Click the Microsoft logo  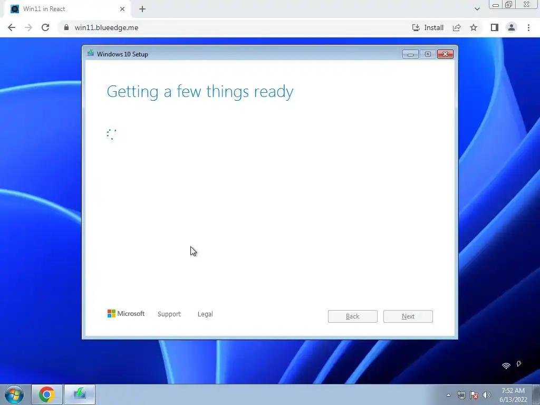(x=126, y=314)
